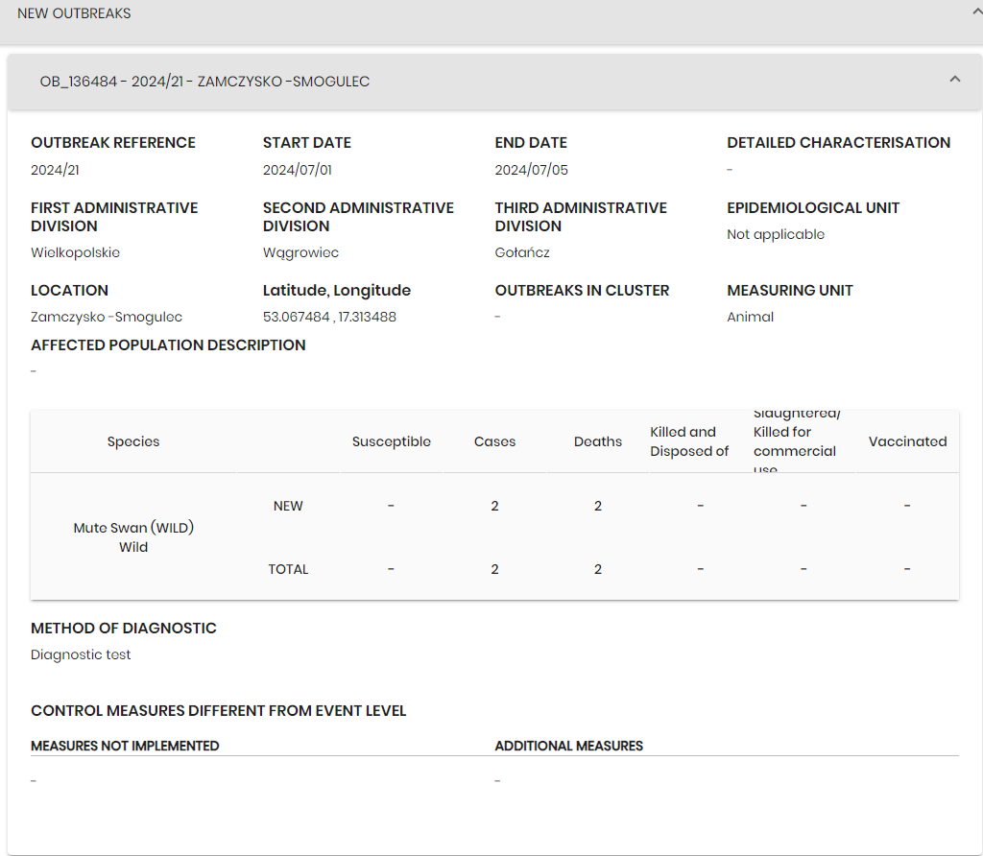Image resolution: width=983 pixels, height=856 pixels.
Task: Click the NEW OUTBREAKS section title
Action: click(74, 13)
